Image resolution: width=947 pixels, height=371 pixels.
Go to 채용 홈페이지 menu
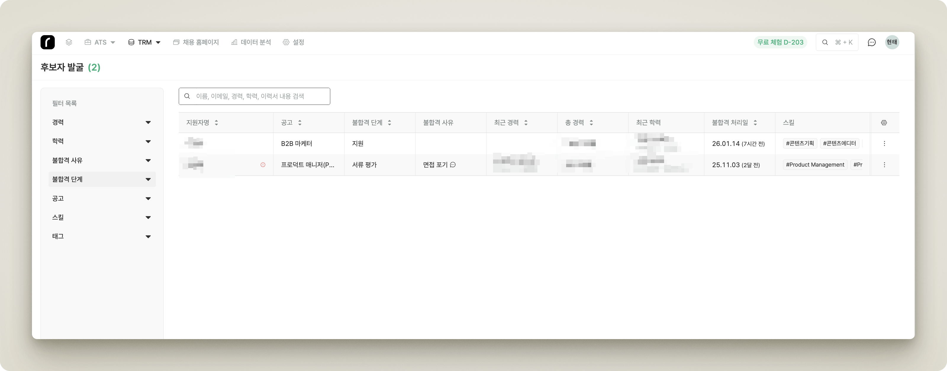point(196,42)
